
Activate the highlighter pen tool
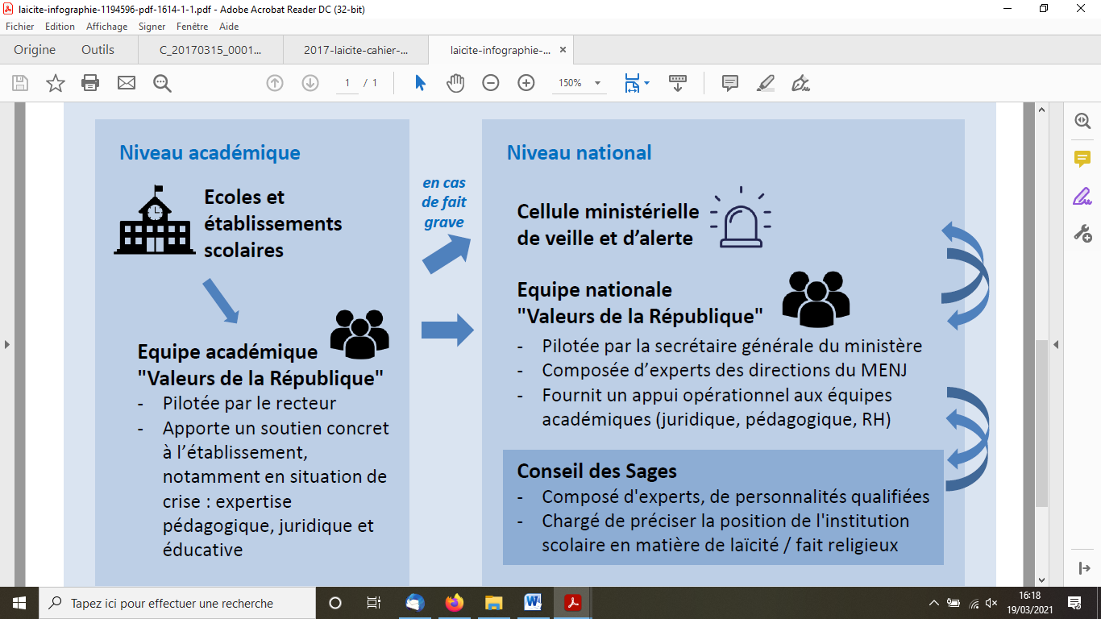click(765, 83)
